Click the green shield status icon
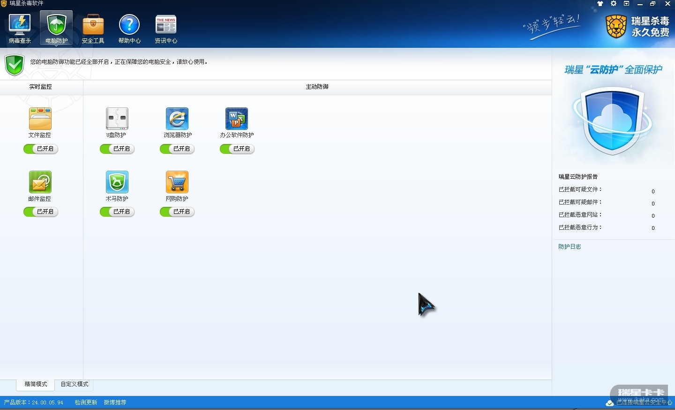675x410 pixels. coord(15,65)
